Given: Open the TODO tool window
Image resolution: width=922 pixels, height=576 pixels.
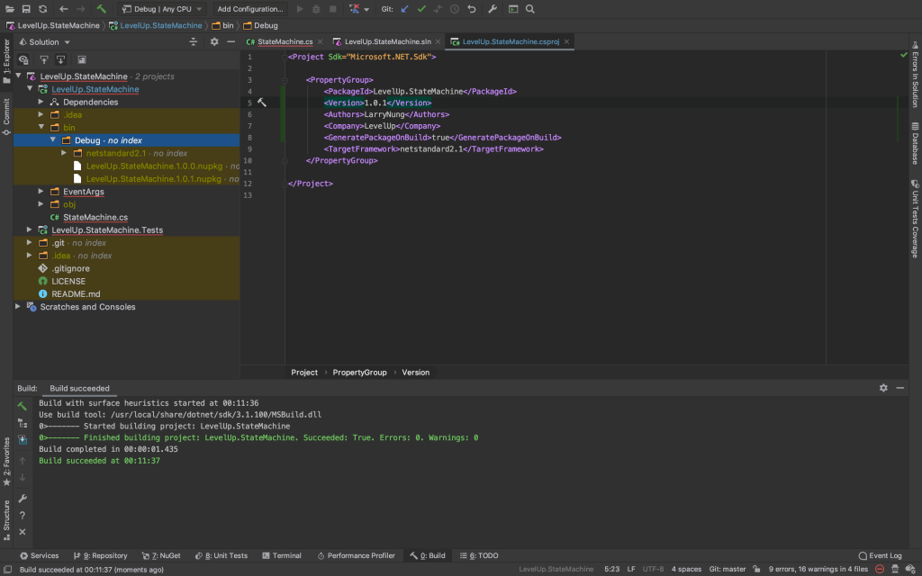Looking at the screenshot, I should [x=479, y=555].
